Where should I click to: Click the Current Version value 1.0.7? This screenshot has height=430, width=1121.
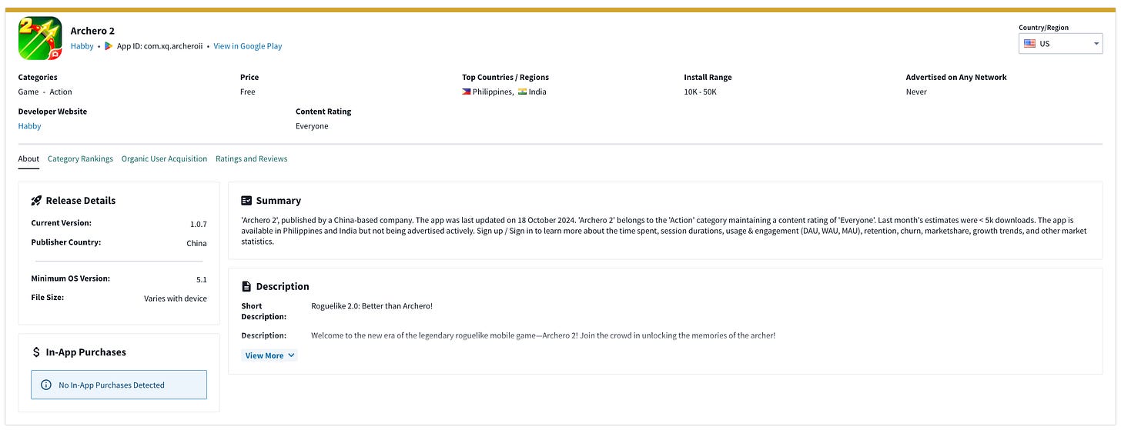(199, 224)
